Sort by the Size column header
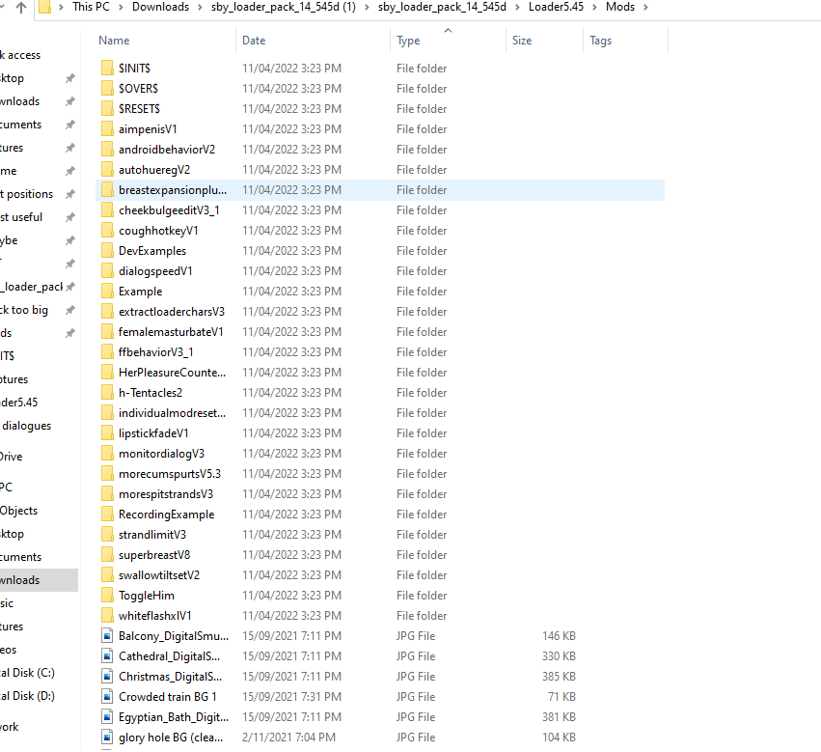 click(x=522, y=41)
